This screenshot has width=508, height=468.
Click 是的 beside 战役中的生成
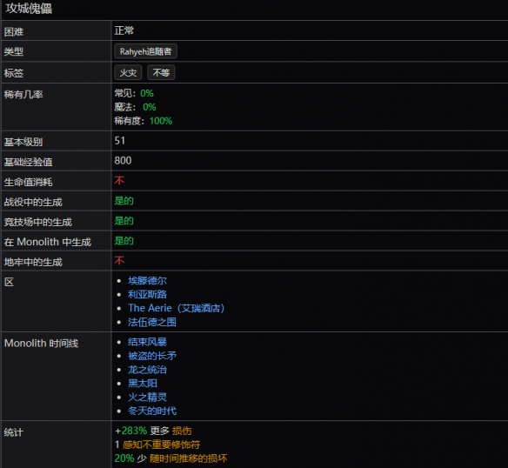coord(124,201)
